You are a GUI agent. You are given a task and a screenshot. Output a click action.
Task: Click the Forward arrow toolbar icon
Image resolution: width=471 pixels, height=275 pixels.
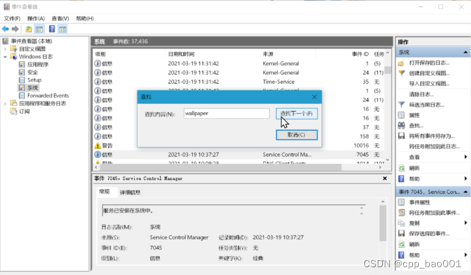16,29
